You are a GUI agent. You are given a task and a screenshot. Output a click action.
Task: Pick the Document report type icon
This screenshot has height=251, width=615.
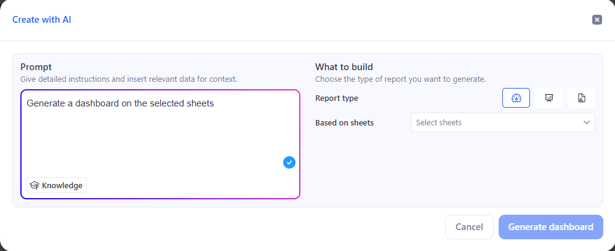pyautogui.click(x=581, y=98)
